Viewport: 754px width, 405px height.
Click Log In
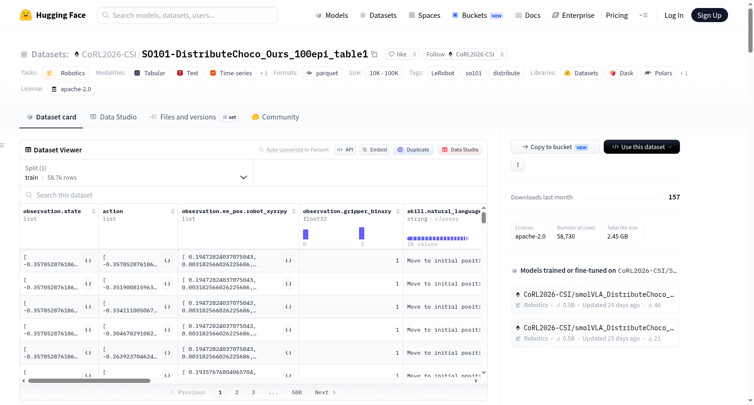pyautogui.click(x=674, y=15)
